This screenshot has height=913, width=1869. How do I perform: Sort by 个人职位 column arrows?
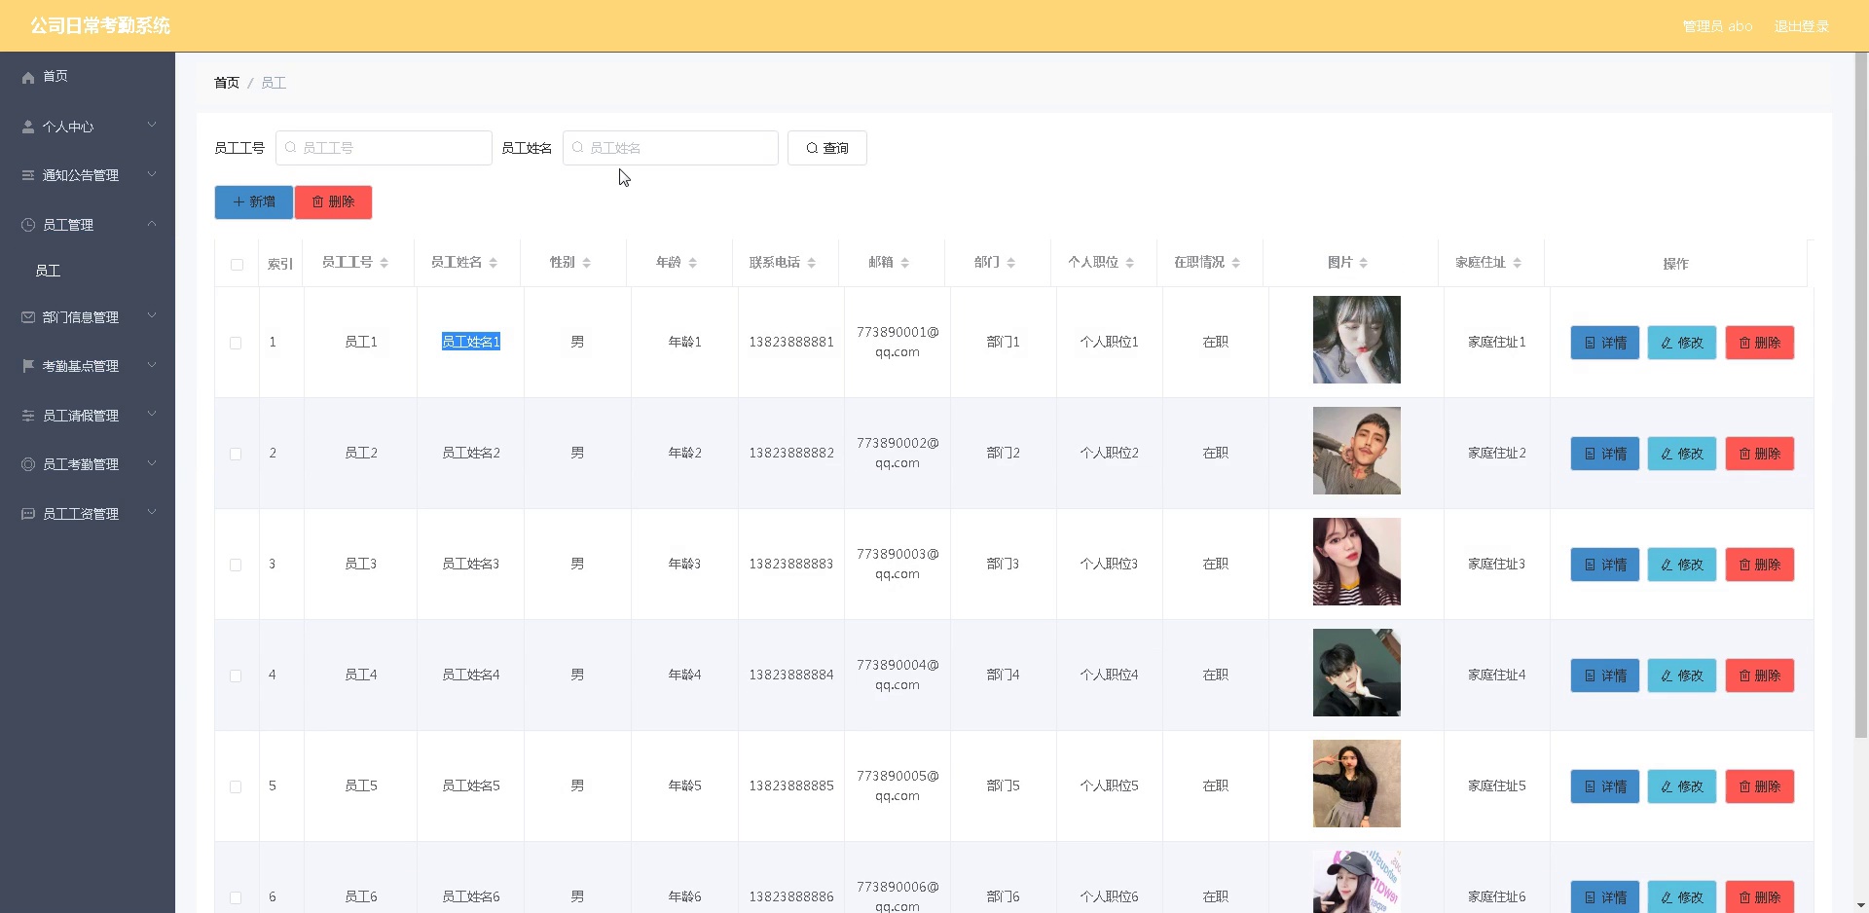point(1130,263)
